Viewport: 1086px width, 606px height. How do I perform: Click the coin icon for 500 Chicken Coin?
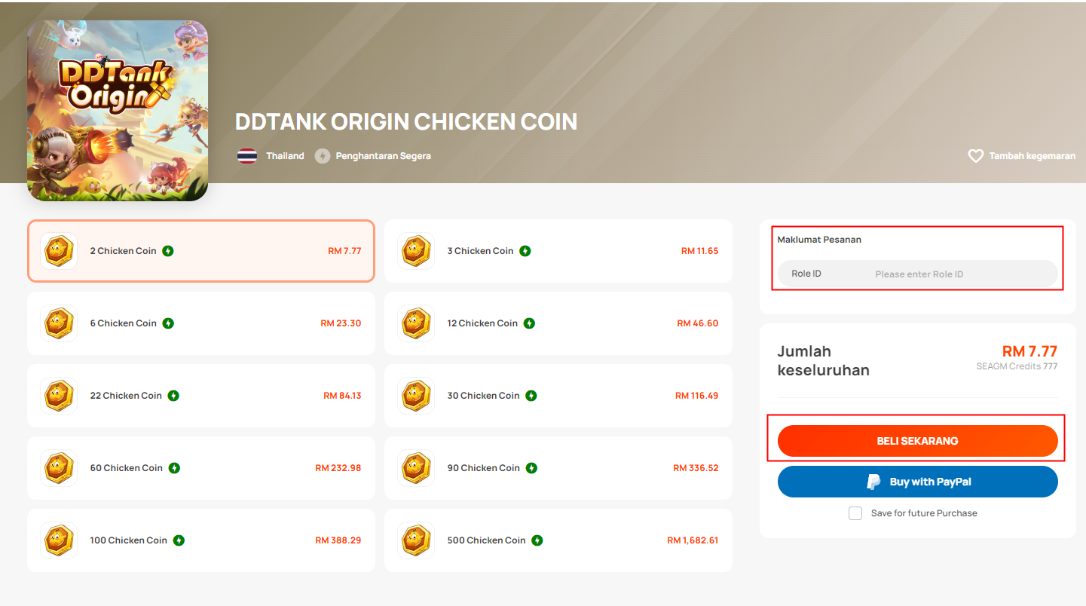click(416, 540)
